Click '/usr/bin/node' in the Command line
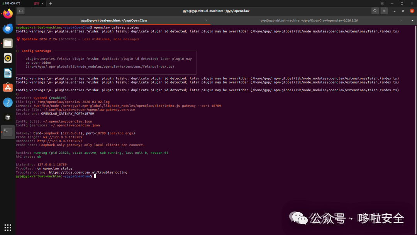This screenshot has width=417, height=235. point(46,106)
